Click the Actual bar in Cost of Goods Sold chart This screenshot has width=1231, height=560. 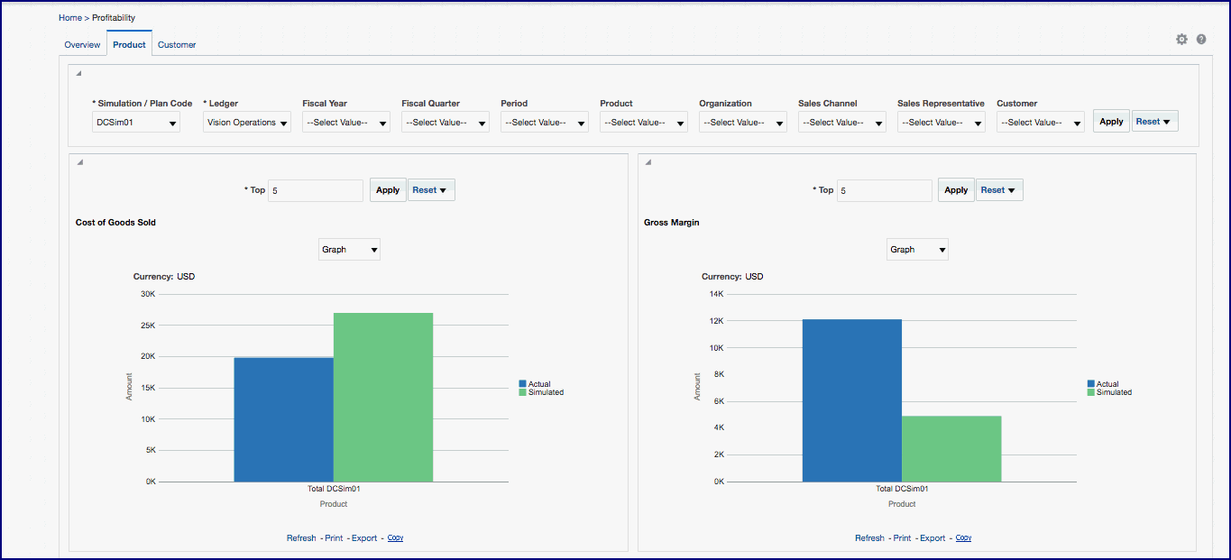[283, 419]
